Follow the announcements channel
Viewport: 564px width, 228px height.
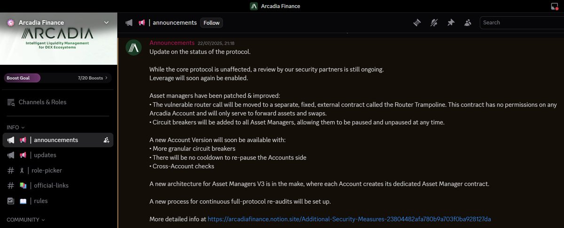point(211,23)
